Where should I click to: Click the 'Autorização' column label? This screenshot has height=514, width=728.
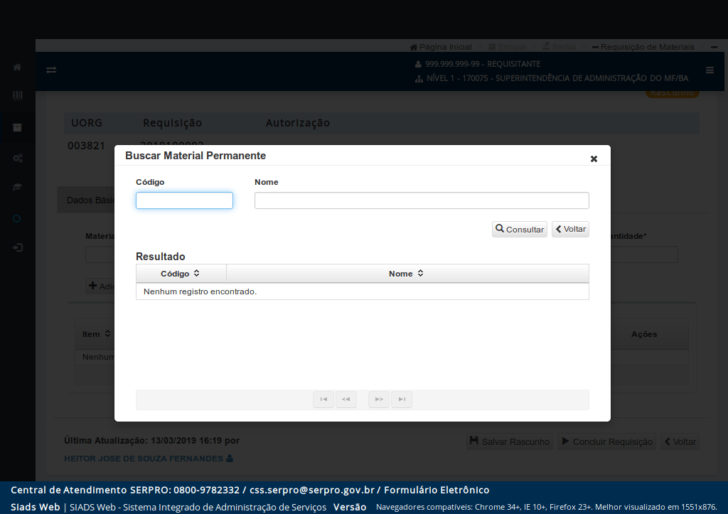(298, 123)
